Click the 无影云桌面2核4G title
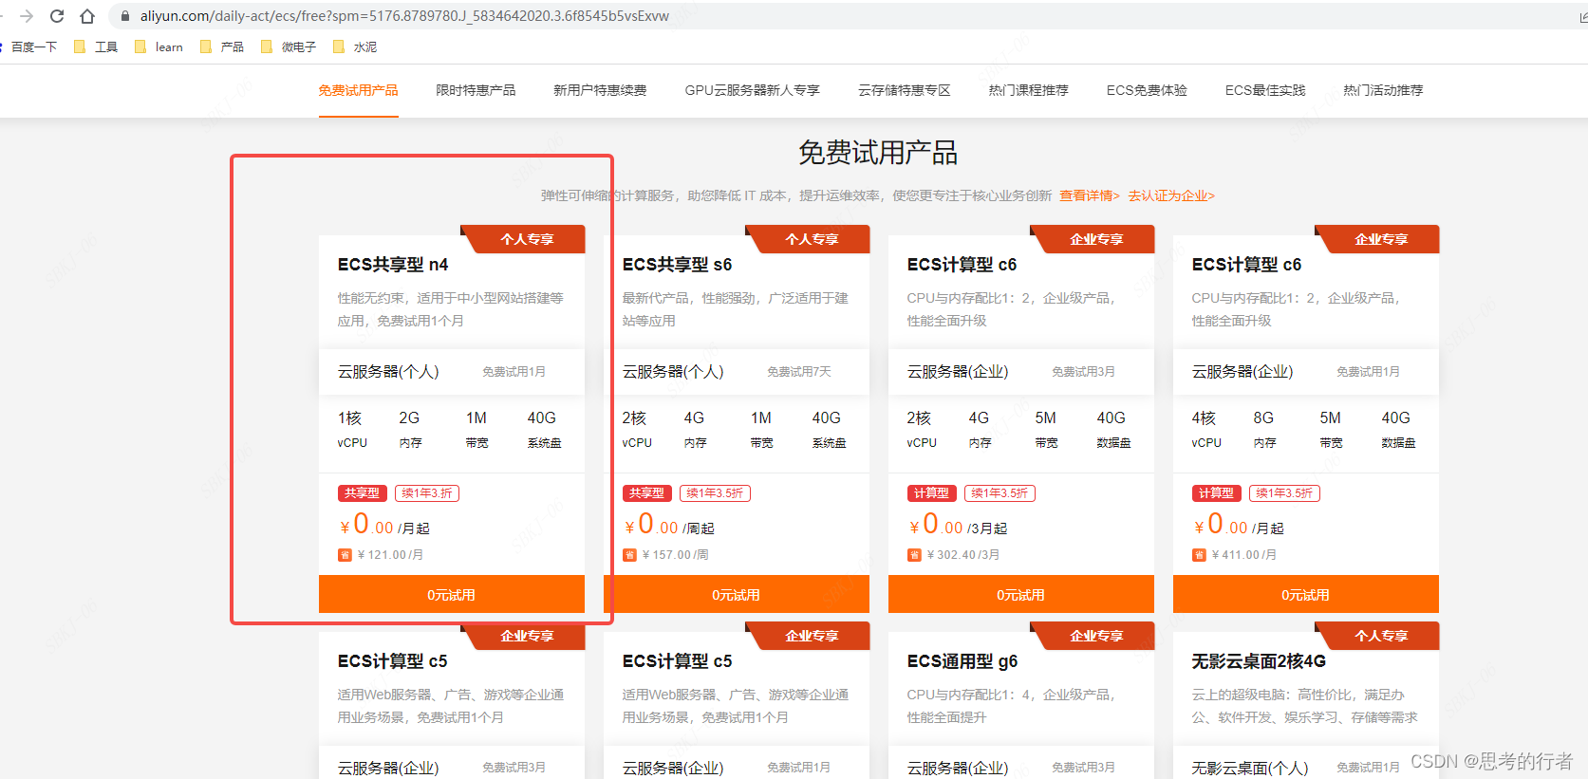The height and width of the screenshot is (779, 1588). point(1259,661)
